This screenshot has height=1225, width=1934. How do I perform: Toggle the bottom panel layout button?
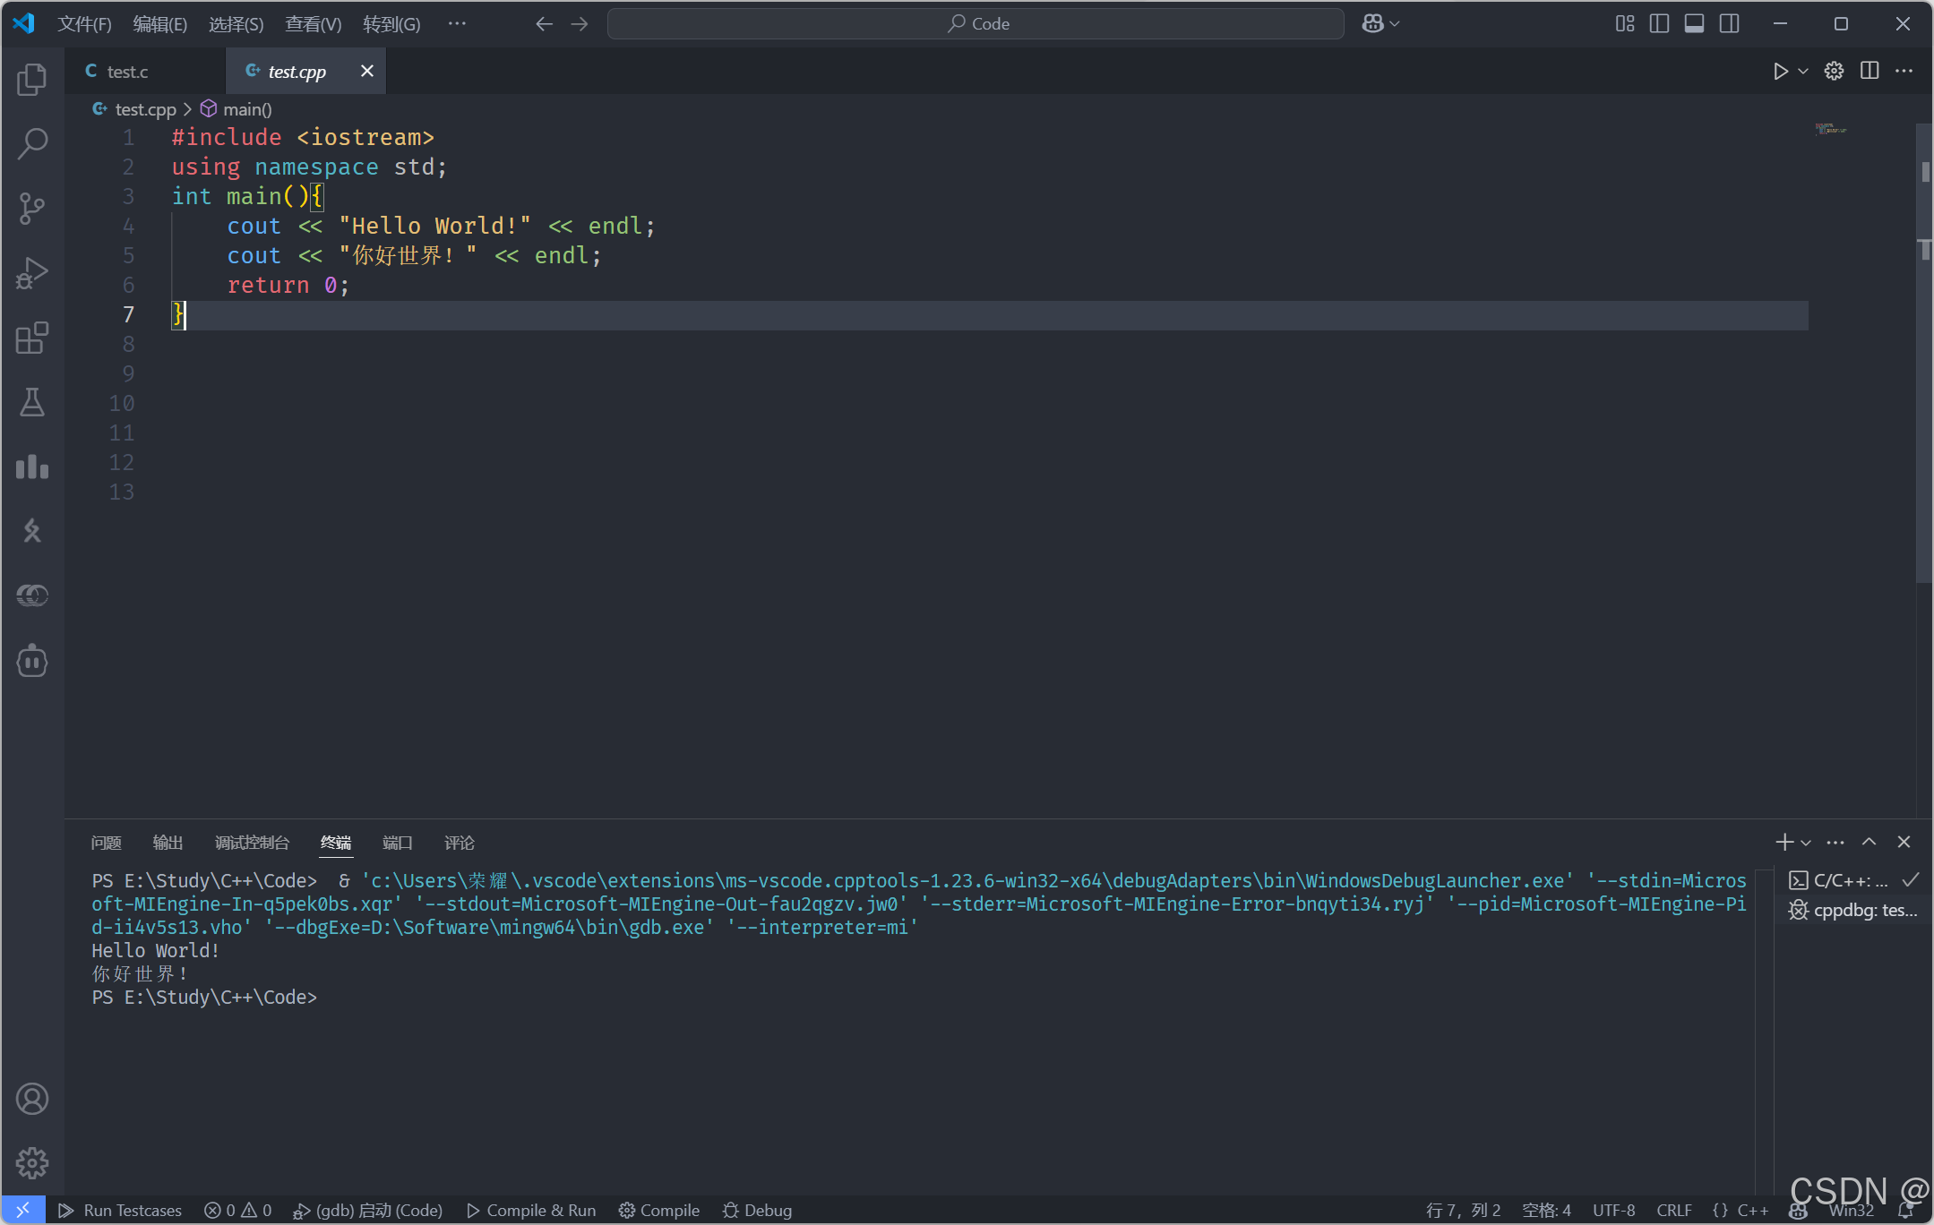tap(1694, 24)
